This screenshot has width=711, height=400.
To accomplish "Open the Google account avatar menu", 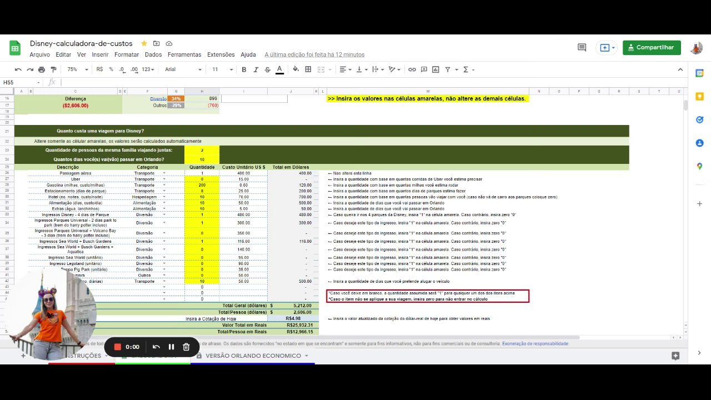I will [x=697, y=48].
